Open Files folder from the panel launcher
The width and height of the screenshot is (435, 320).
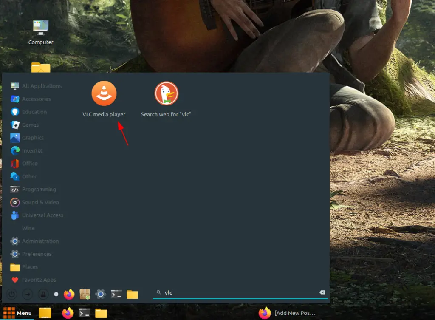pos(101,313)
